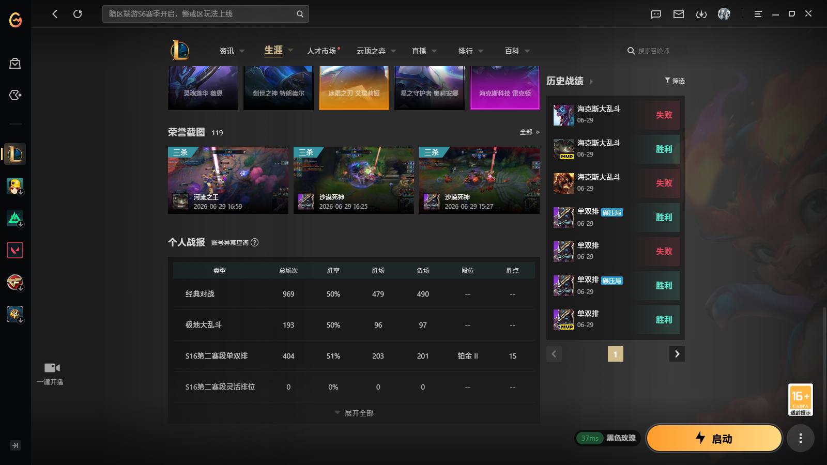Select the 直播 tab label
Viewport: 827px width, 465px height.
[x=419, y=51]
